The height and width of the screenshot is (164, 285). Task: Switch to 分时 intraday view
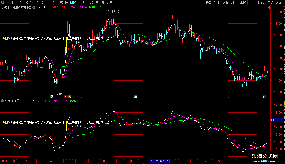[x=10, y=2]
